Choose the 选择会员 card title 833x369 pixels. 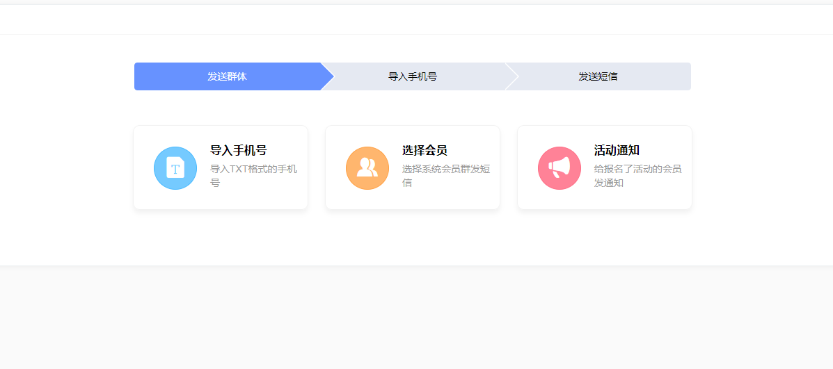425,150
